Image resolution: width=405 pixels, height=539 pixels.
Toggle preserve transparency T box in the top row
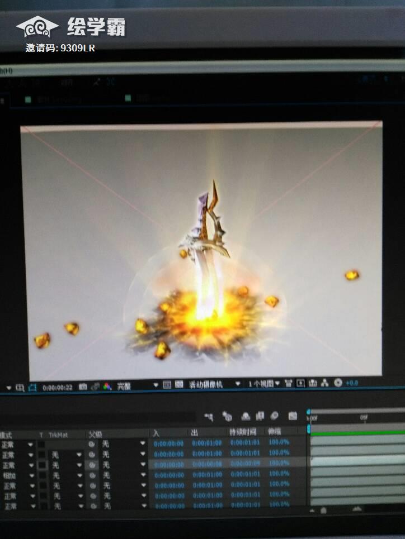click(41, 445)
